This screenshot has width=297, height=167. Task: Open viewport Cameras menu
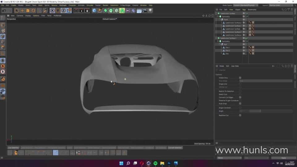point(20,16)
